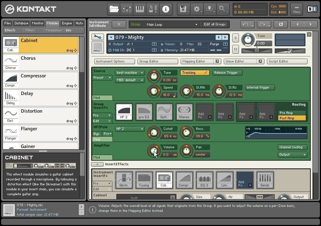Open the beat machine source mode dropdown

pyautogui.click(x=130, y=73)
